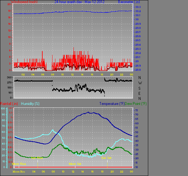Viewport: 188px width, 176px height.
Task: Click the 1.1 value on rainfall axis
Action: coord(10,113)
